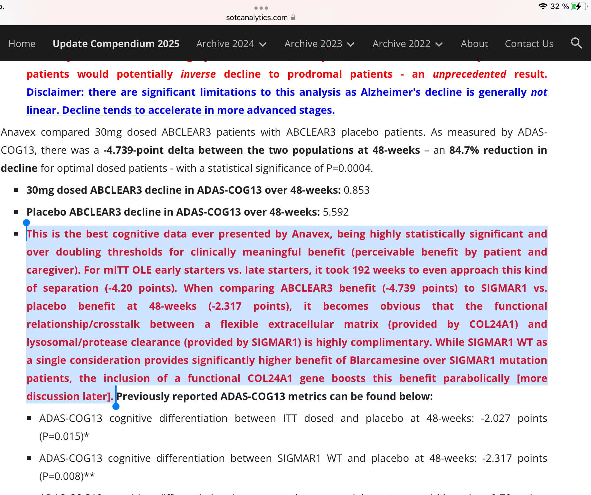
Task: Open the Archive 2024 menu label
Action: coord(225,44)
